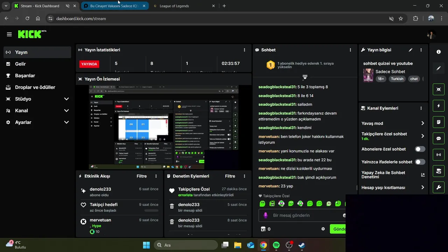
Task: Click the Sadece Sohbet category image
Action: (x=368, y=75)
